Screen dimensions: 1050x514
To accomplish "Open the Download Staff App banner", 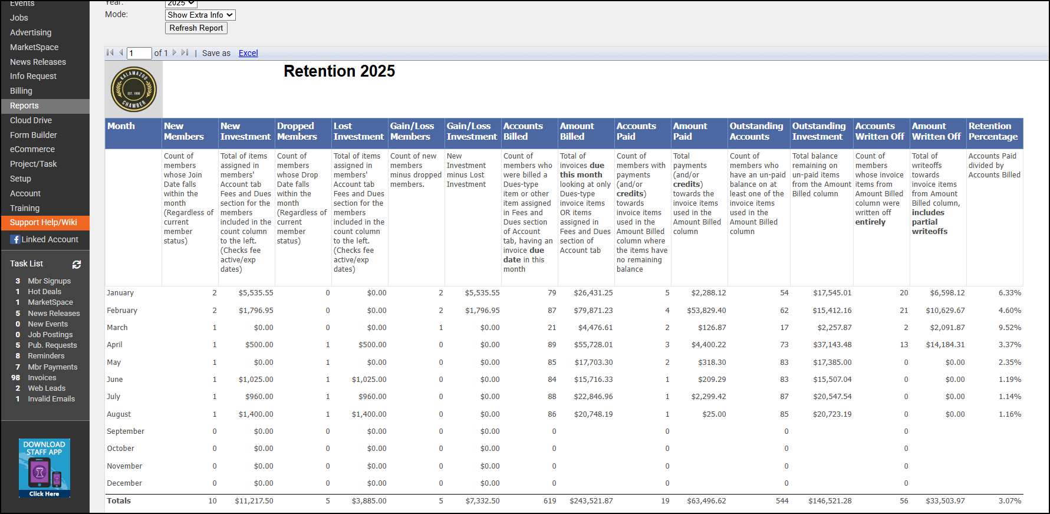I will tap(44, 468).
